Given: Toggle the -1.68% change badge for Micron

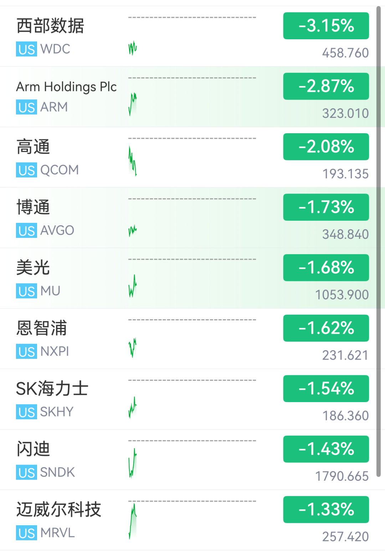Looking at the screenshot, I should pyautogui.click(x=326, y=267).
